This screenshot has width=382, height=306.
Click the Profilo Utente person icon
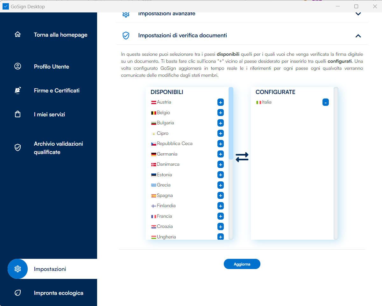pos(18,66)
